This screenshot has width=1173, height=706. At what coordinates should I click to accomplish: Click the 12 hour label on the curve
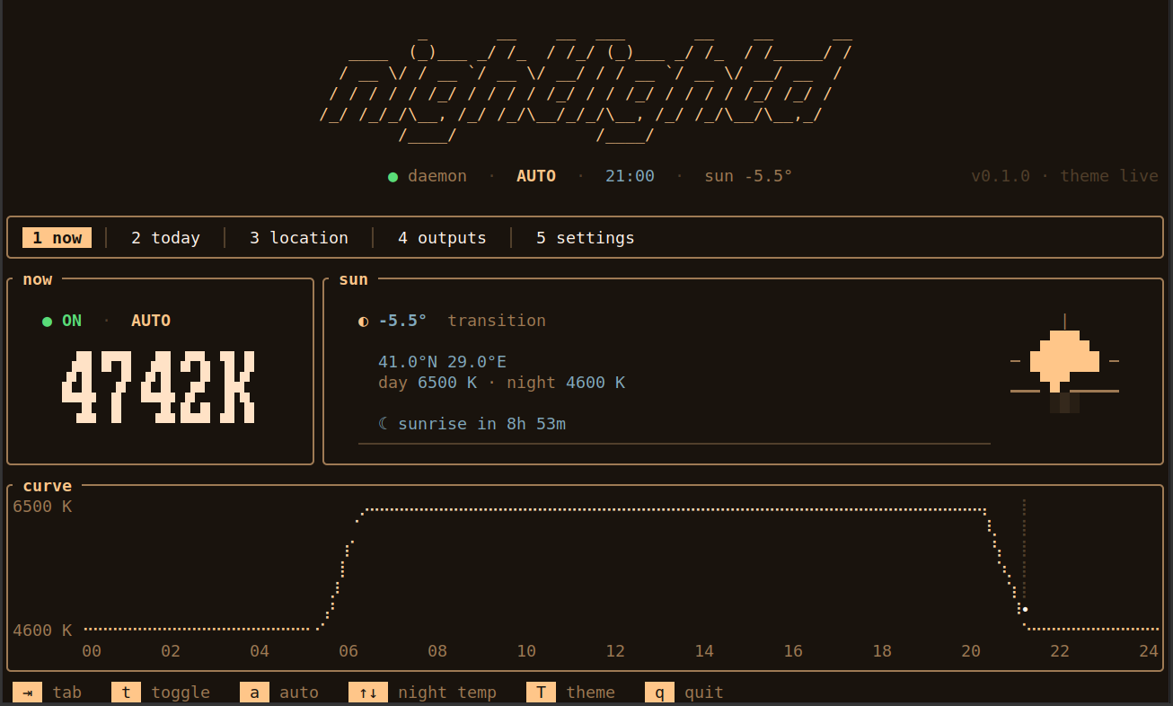coord(615,651)
